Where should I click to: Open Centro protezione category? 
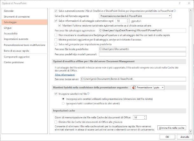click(24, 62)
